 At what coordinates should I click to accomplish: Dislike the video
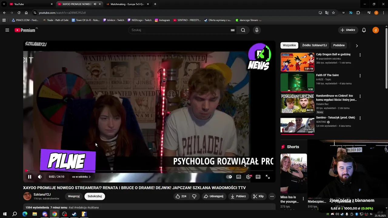click(x=194, y=196)
